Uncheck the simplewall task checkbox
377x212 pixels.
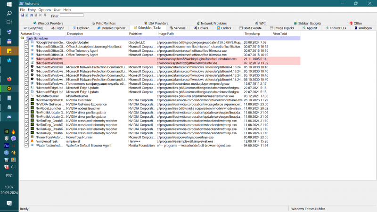pos(27,141)
